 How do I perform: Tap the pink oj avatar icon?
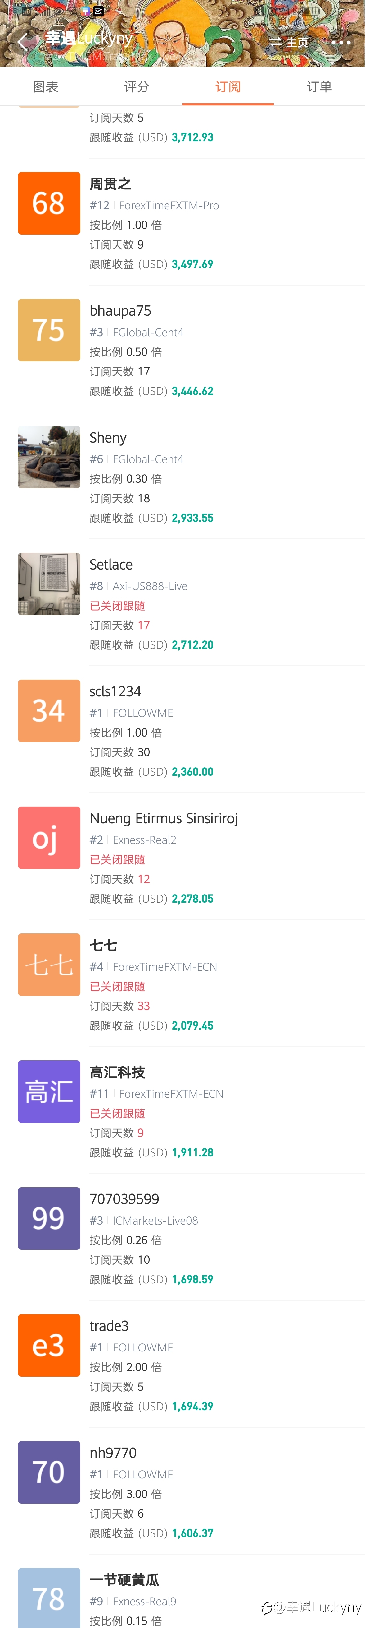pyautogui.click(x=49, y=837)
